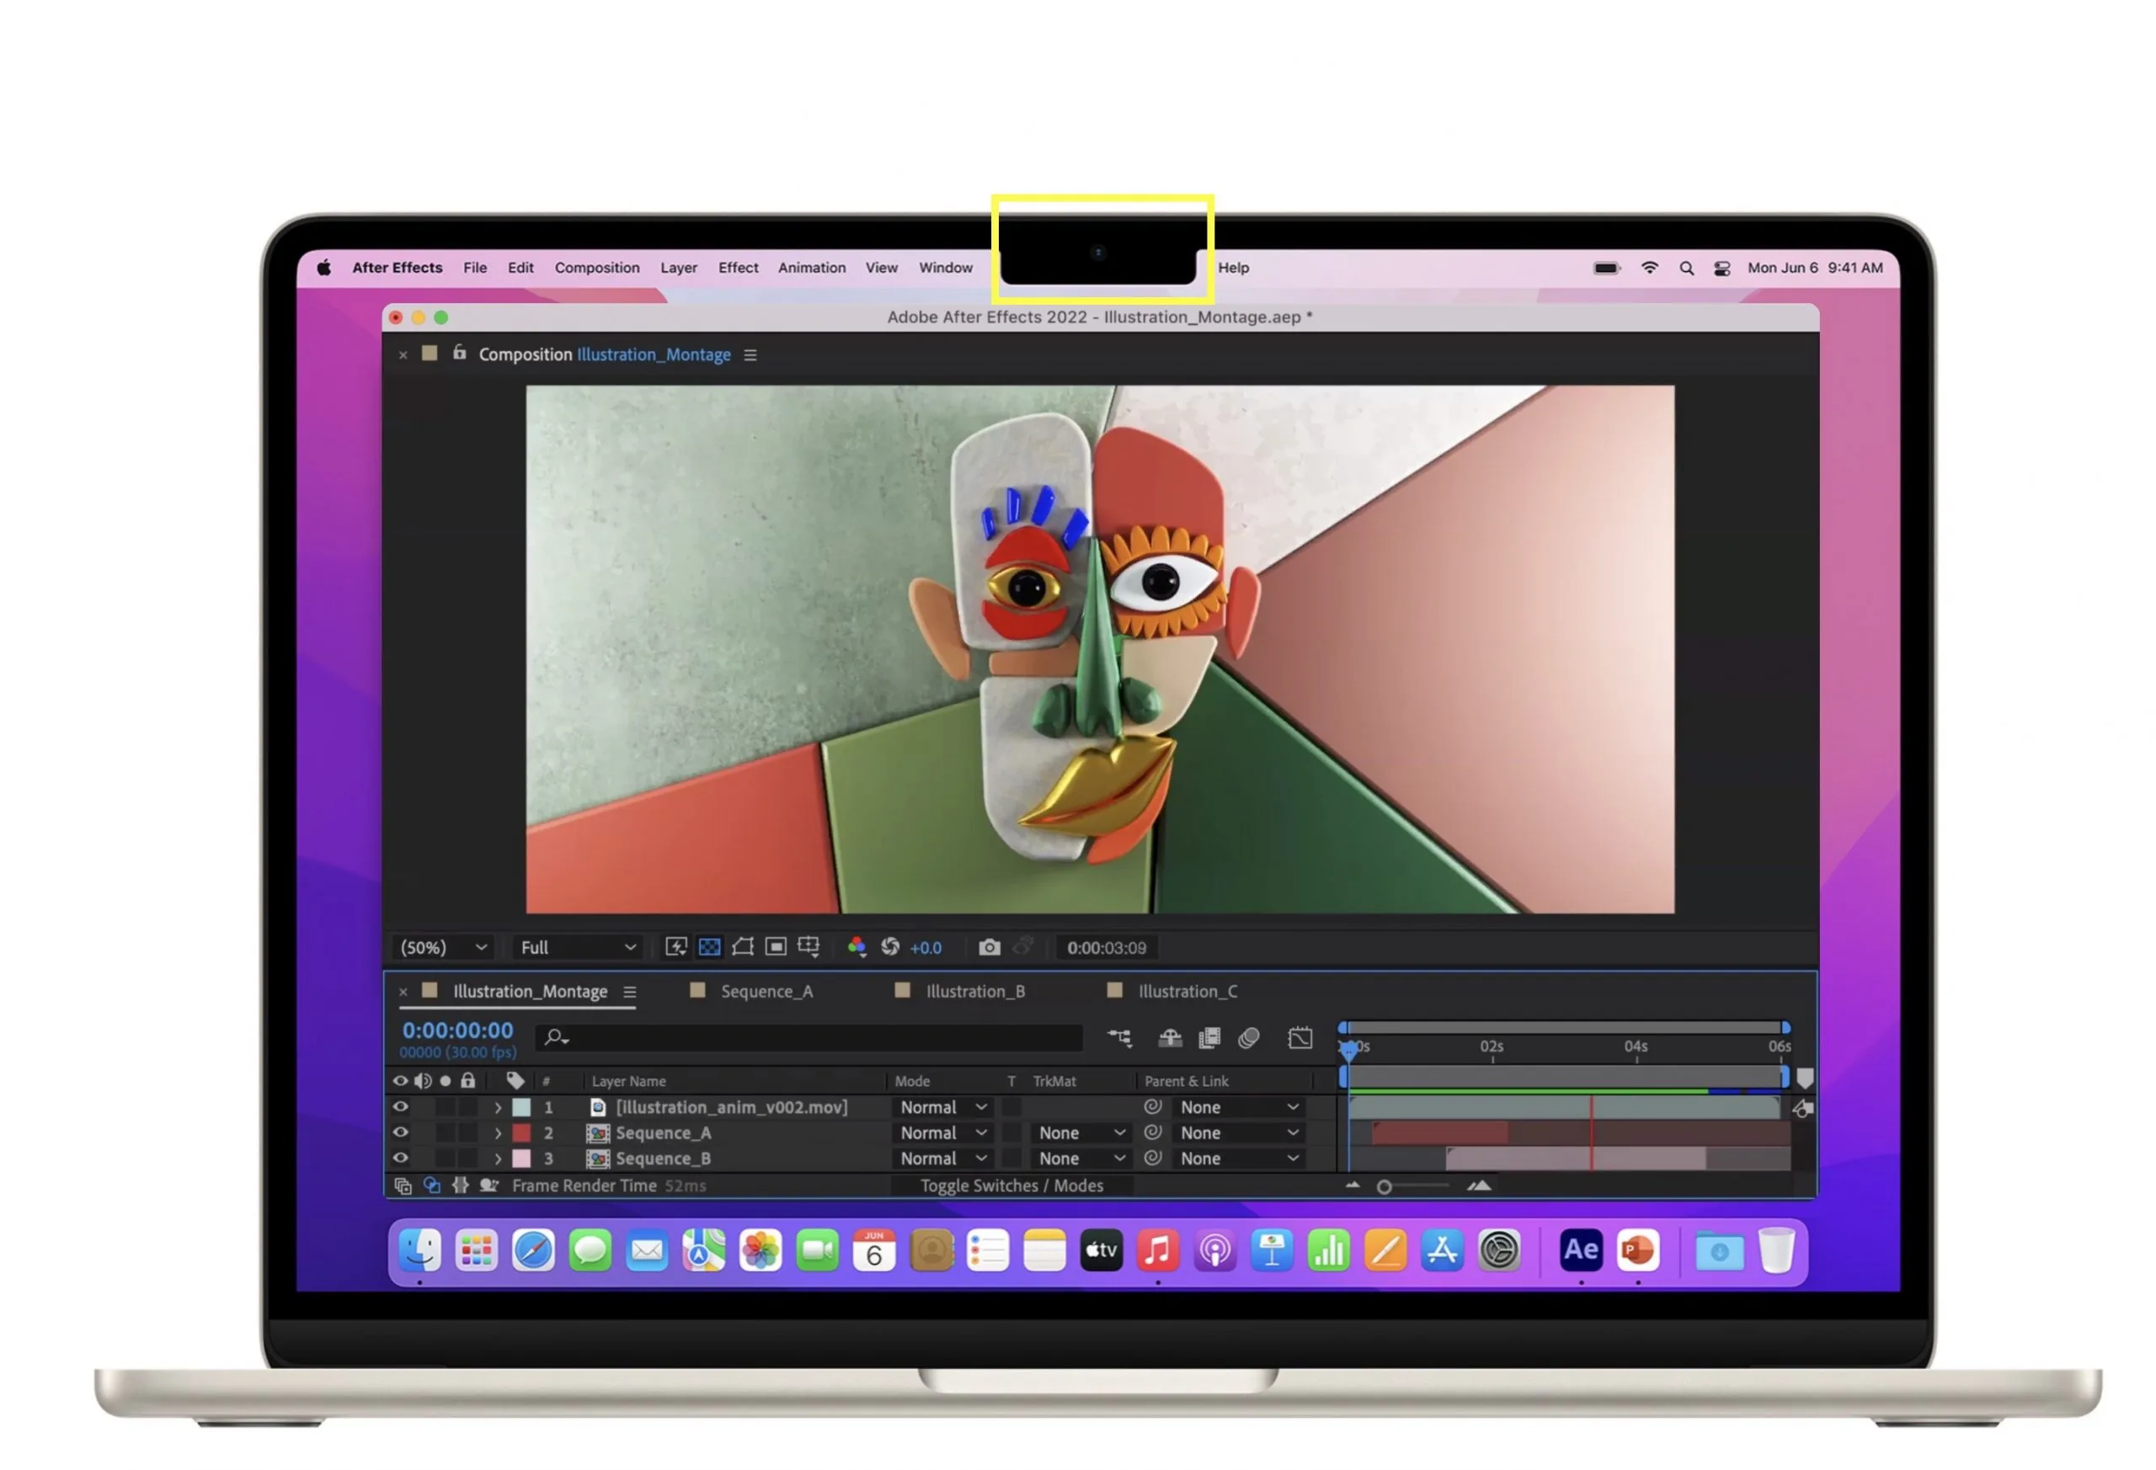Click the Layer Switches pane icon
Image resolution: width=2156 pixels, height=1470 pixels.
[x=403, y=1186]
